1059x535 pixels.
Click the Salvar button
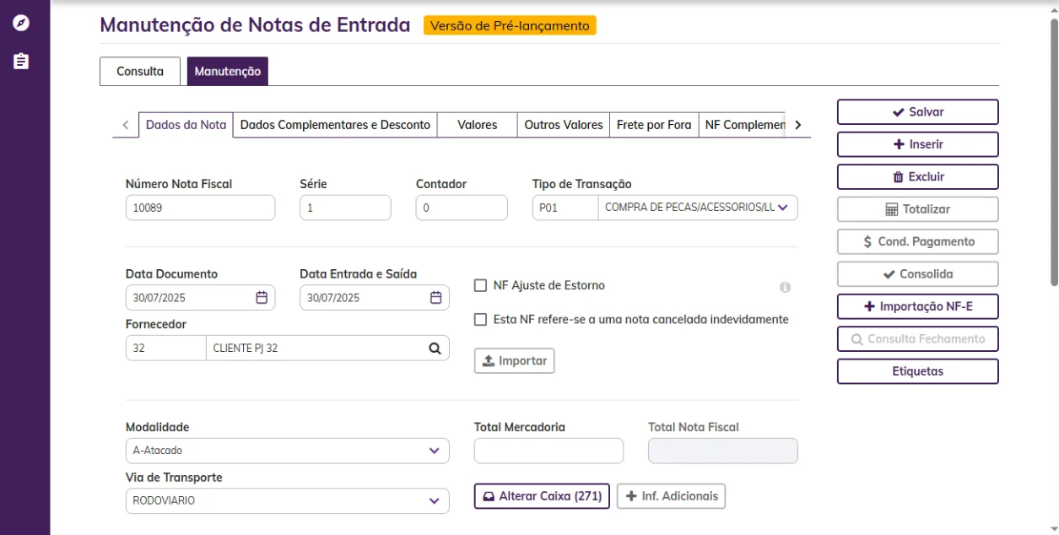point(917,112)
